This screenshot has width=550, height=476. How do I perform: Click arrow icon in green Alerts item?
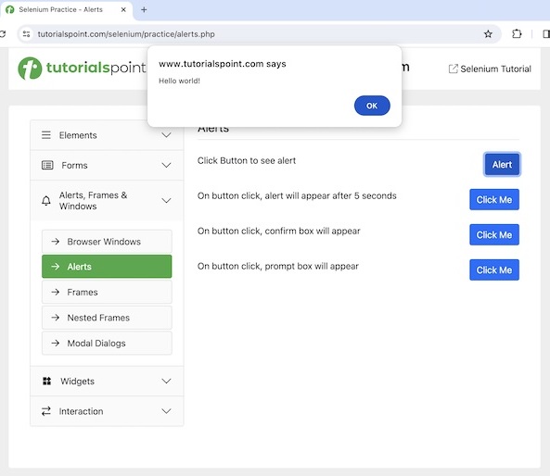point(55,267)
